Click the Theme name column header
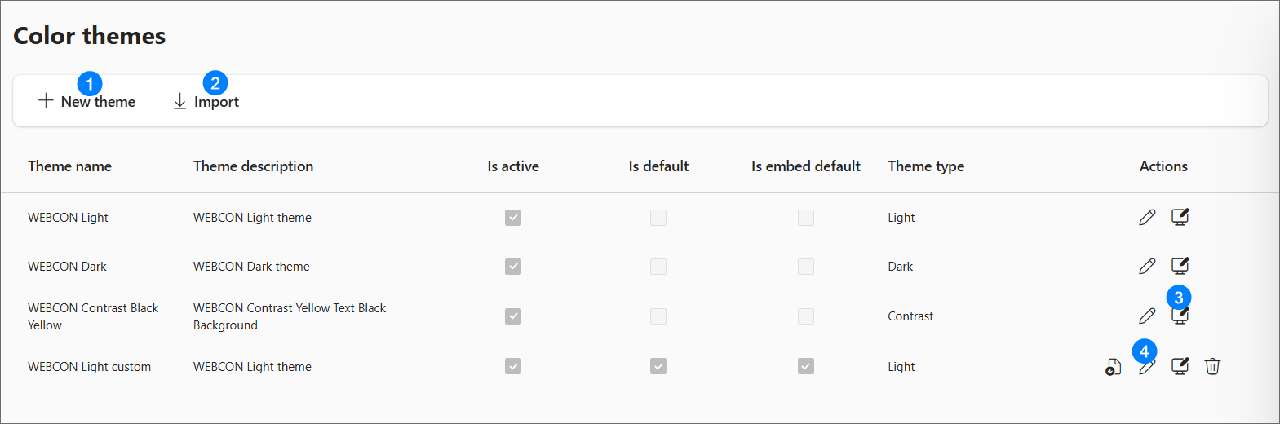The height and width of the screenshot is (424, 1280). [69, 166]
